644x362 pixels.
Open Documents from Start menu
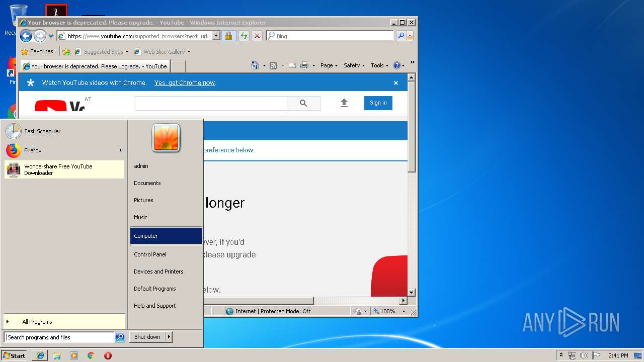click(x=166, y=183)
